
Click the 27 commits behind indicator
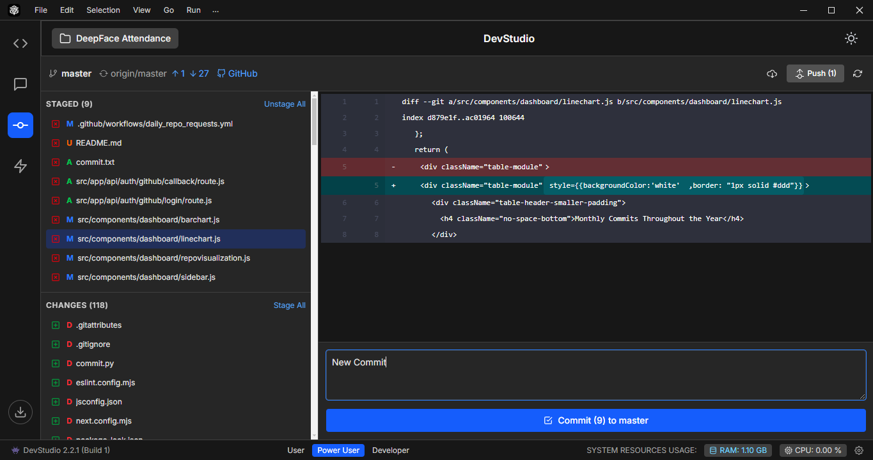click(x=200, y=73)
